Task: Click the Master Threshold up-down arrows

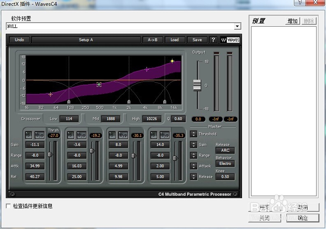Action: pyautogui.click(x=193, y=134)
